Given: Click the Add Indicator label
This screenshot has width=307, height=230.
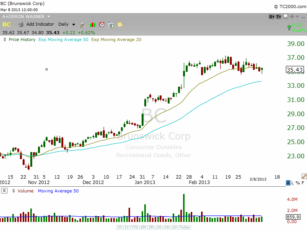Looking at the screenshot, I should coord(40,24).
